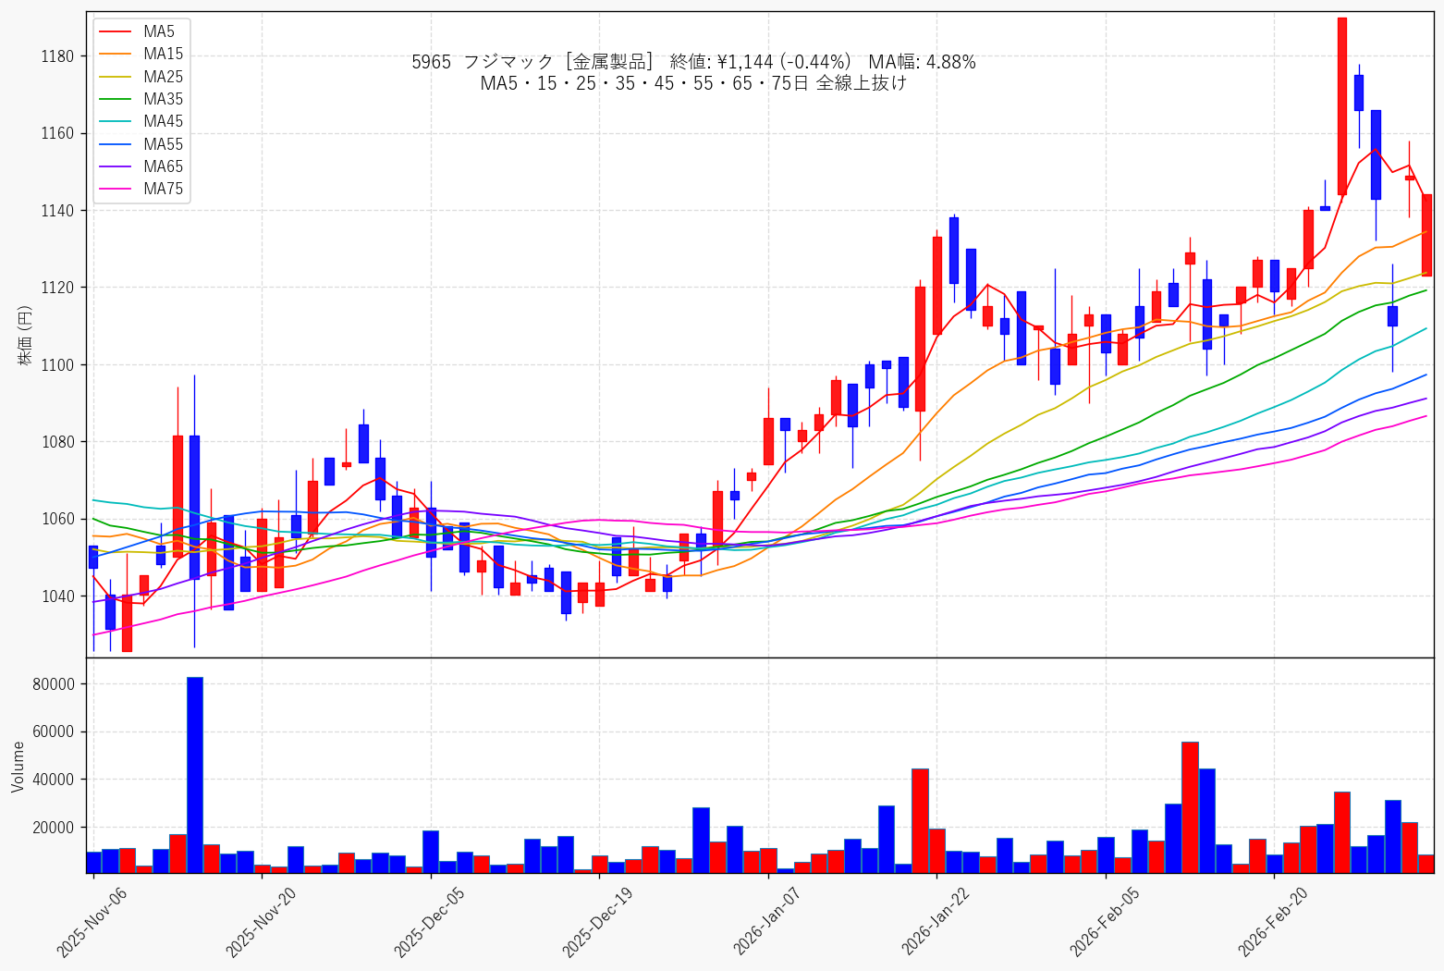Viewport: 1444px width, 971px height.
Task: Click the tallest blue volume bar above 80000
Action: (194, 775)
